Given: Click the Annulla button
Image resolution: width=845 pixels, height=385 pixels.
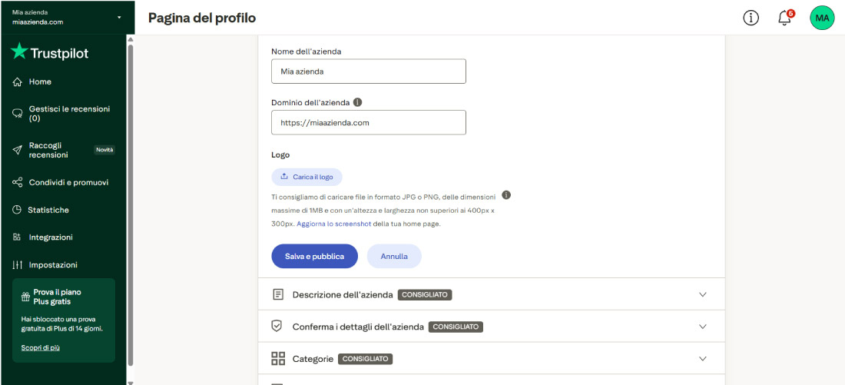Looking at the screenshot, I should pyautogui.click(x=394, y=256).
